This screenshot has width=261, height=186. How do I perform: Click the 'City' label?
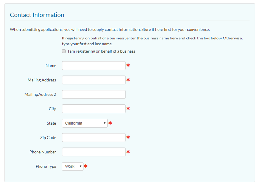53,109
